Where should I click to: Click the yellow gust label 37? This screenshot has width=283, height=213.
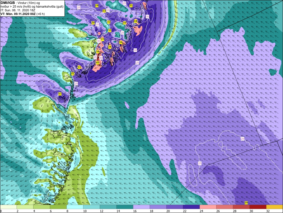click(102, 39)
